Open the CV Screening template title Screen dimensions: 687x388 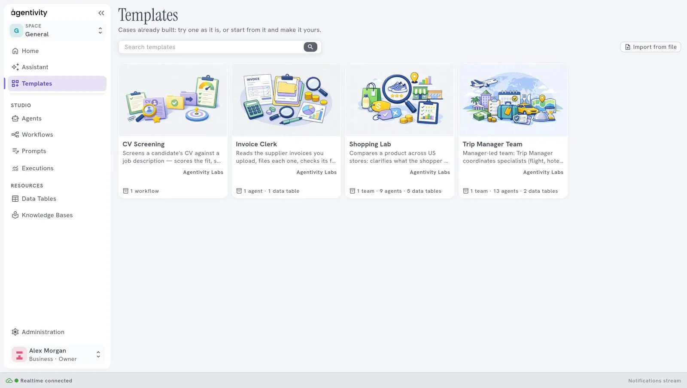point(143,144)
